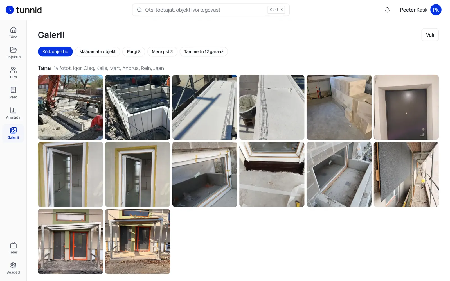Open the dark wooden window sill photo
Screen dimensions: 450x281
(272, 175)
